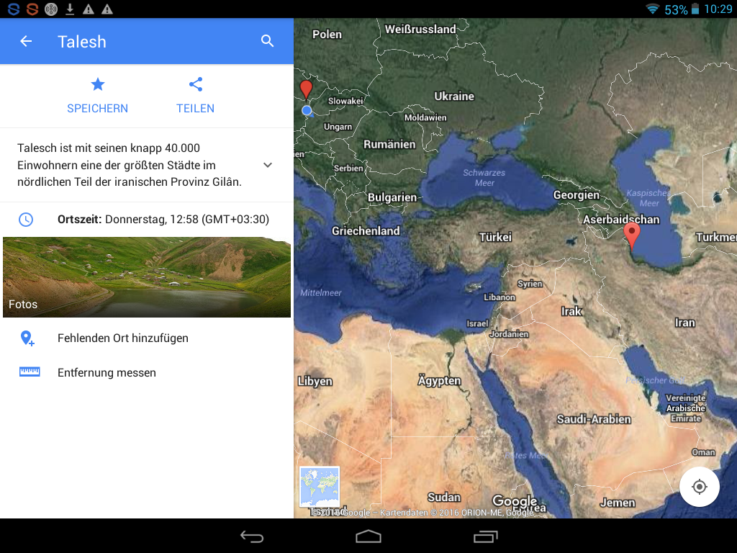Tap the red pin near Aserbaidschan

tap(631, 235)
